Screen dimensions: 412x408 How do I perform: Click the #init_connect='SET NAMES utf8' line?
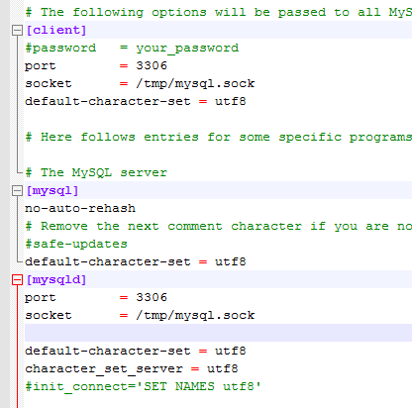pos(143,386)
